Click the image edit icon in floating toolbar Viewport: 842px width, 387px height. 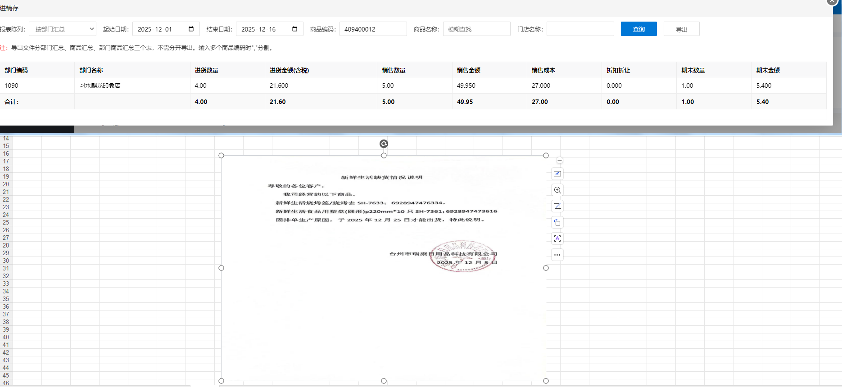coord(557,174)
